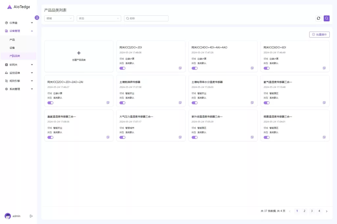This screenshot has height=224, width=337.
Task: Toggle the switch on 网关IO口6DO+6DI card
Action: coord(267,68)
